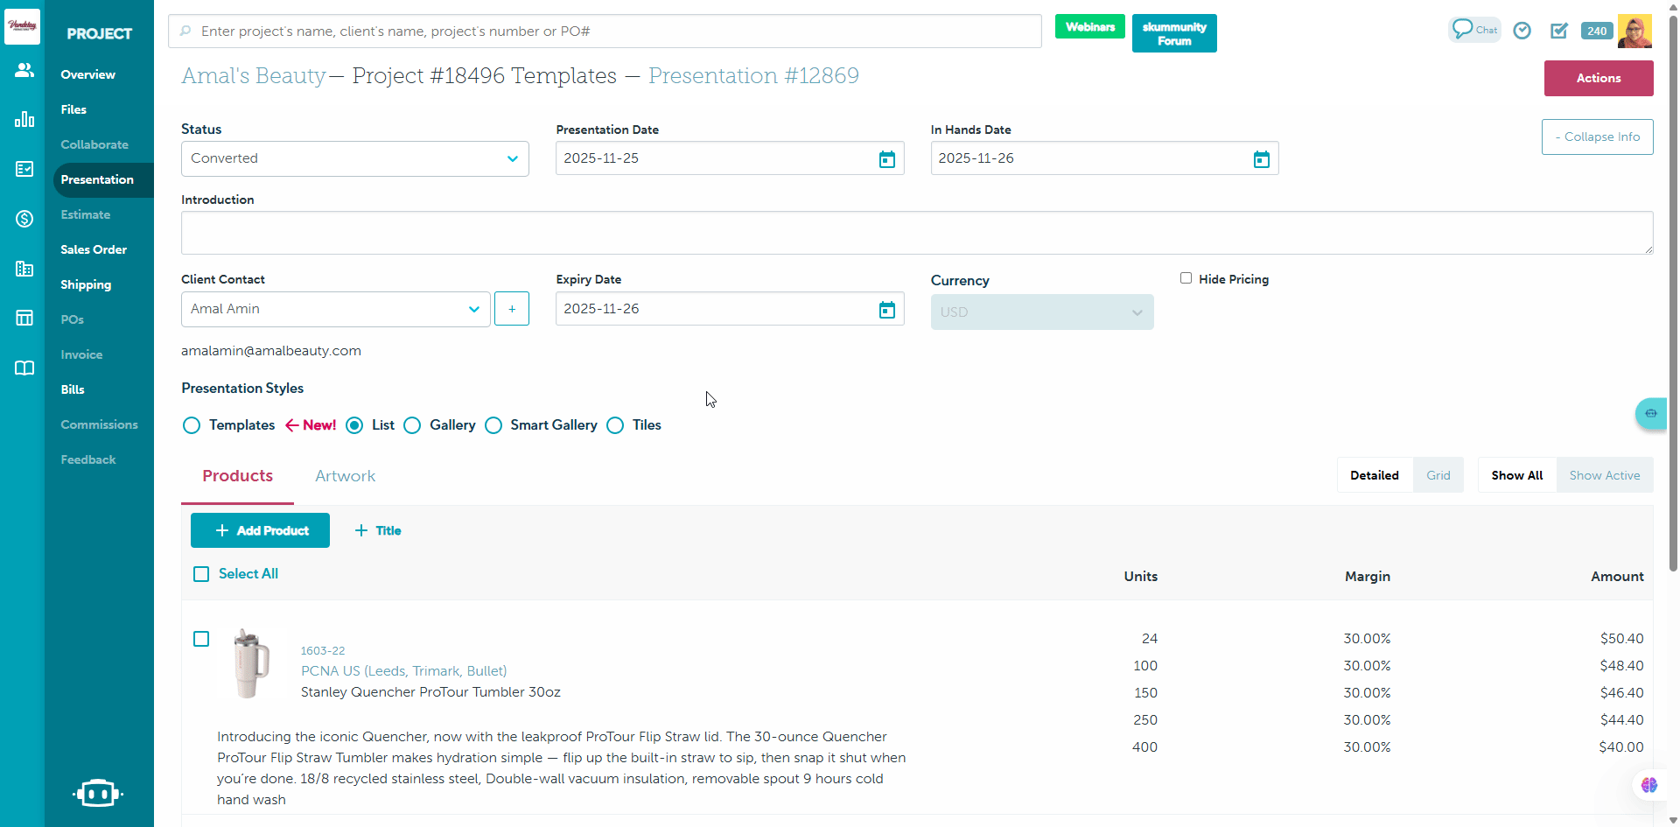The height and width of the screenshot is (827, 1680).
Task: Click the Add Product button
Action: [260, 530]
